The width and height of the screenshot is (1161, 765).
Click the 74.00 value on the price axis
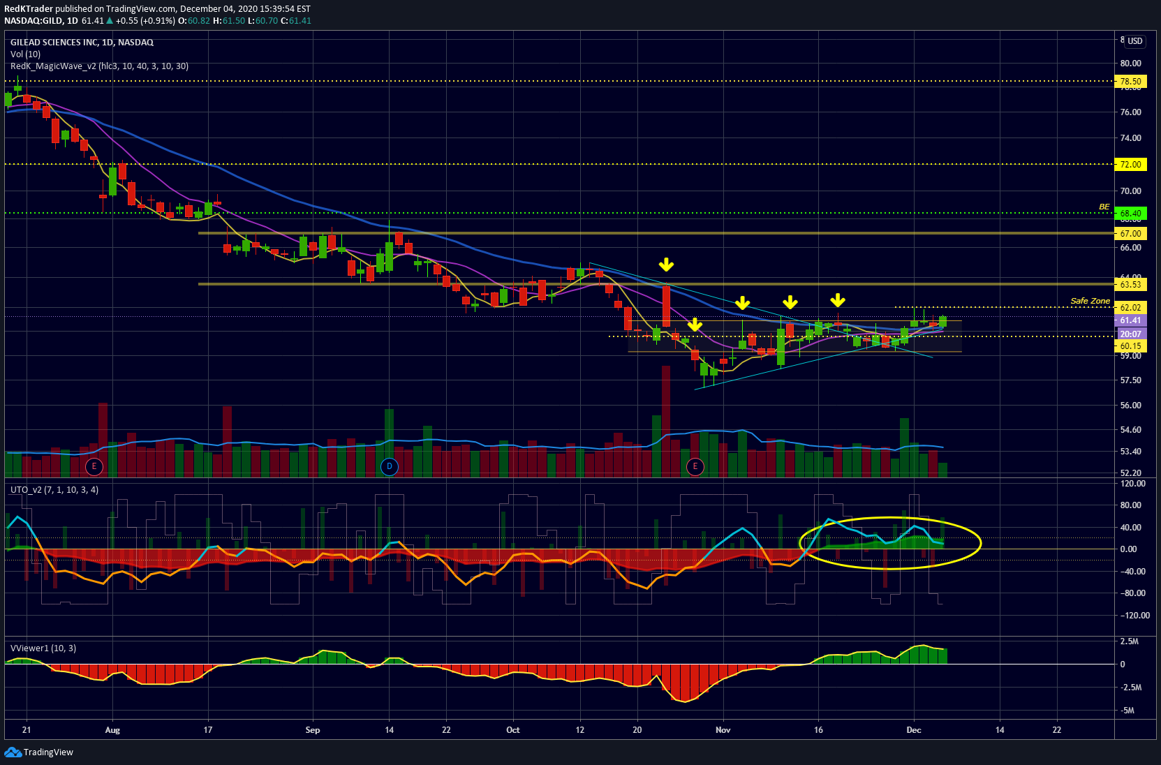[x=1131, y=138]
